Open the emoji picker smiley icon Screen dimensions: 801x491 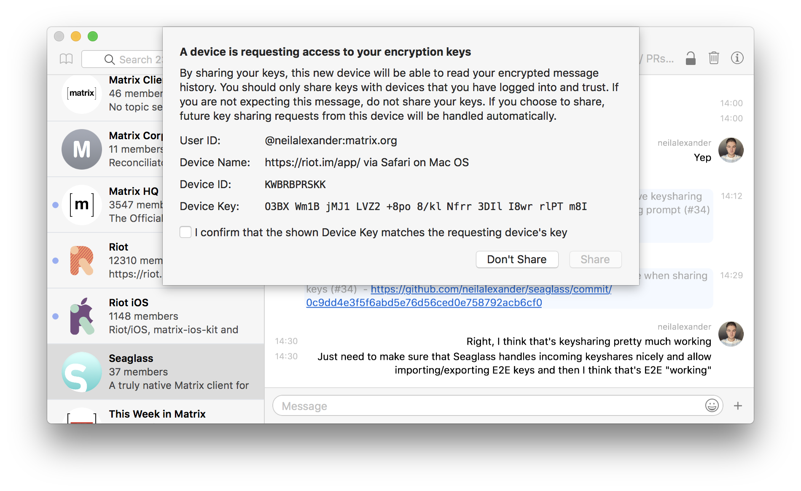coord(712,406)
